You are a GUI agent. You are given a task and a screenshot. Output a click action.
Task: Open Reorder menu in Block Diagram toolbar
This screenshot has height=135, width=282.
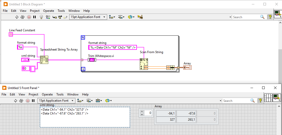pos(131,17)
